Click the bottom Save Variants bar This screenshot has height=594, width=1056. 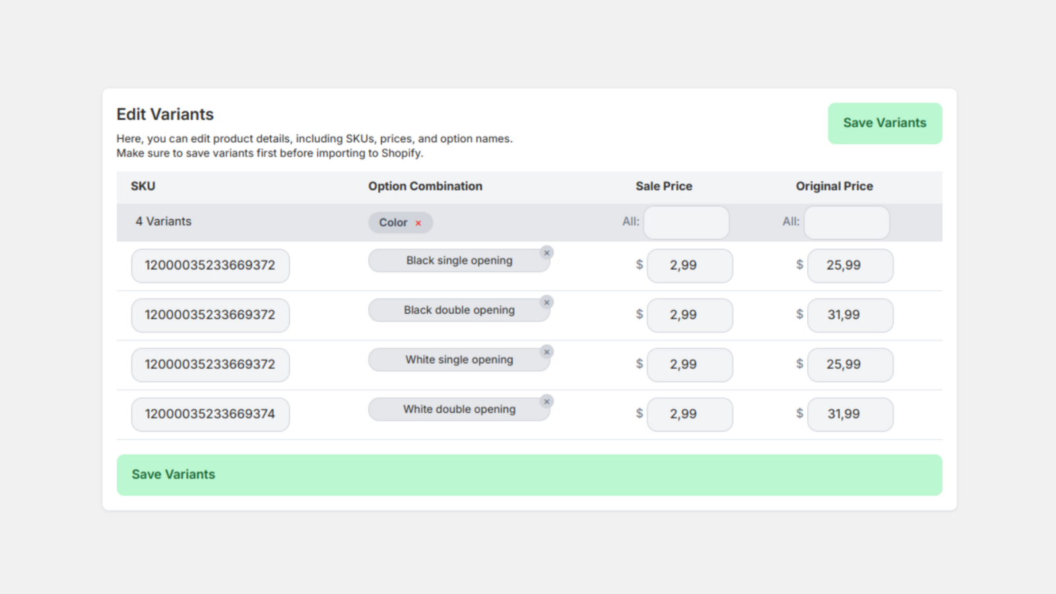pyautogui.click(x=528, y=474)
